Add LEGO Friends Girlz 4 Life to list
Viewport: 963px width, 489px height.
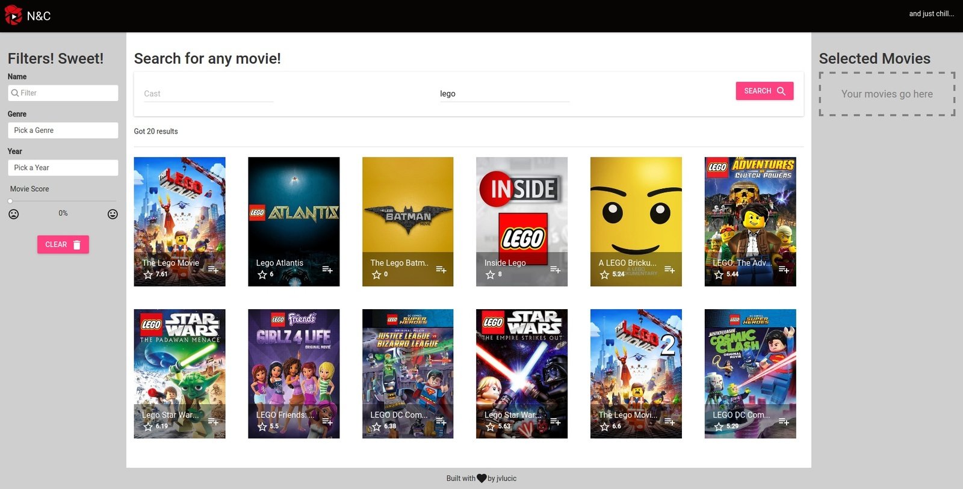point(327,422)
